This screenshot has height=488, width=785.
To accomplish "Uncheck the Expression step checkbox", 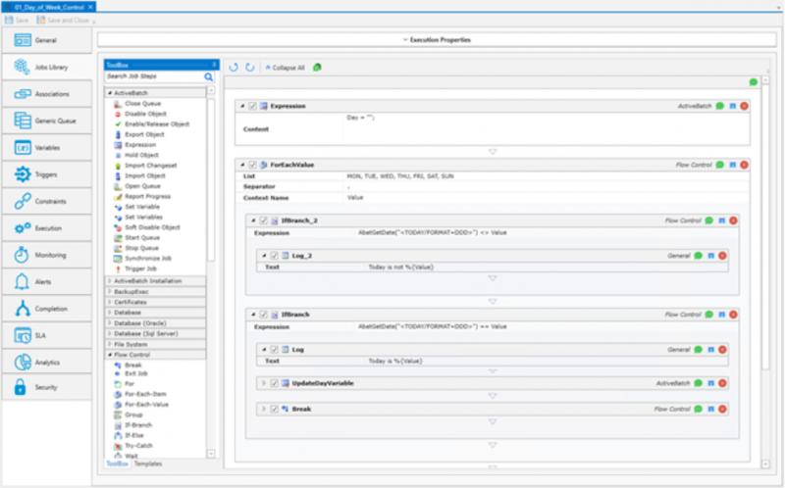I will (x=253, y=106).
